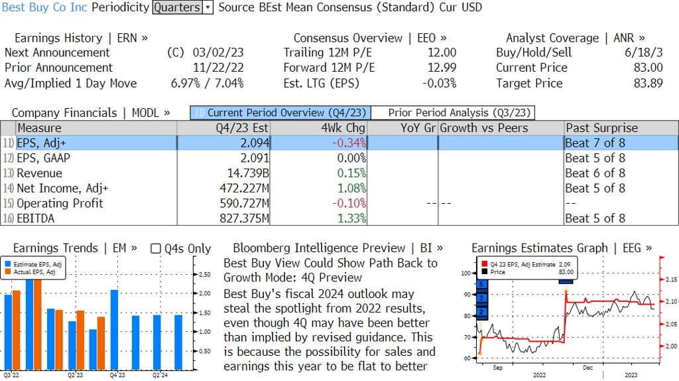Image resolution: width=679 pixels, height=381 pixels.
Task: Click the Growth vs Peers column header
Action: (501, 128)
